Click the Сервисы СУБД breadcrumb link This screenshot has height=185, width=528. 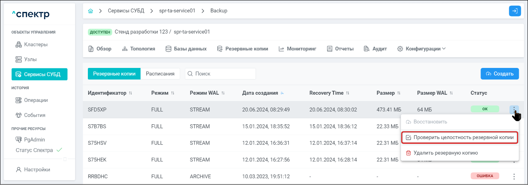click(x=126, y=11)
